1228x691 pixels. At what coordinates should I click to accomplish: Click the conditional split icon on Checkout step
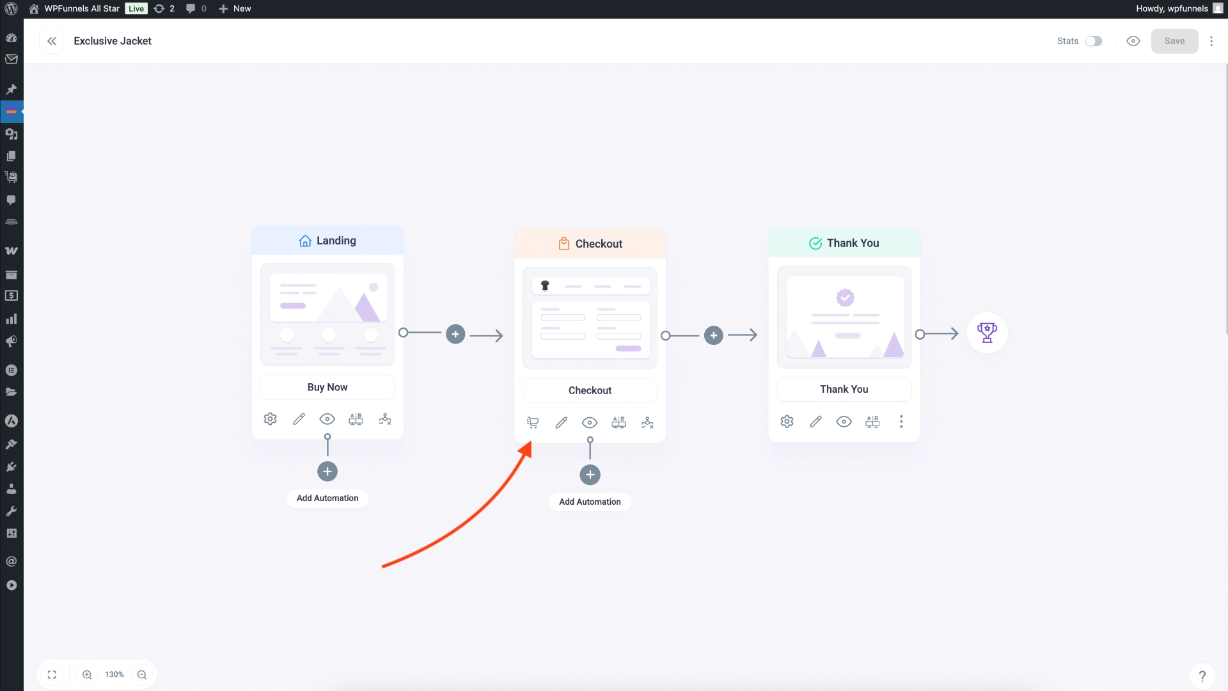[x=647, y=422]
